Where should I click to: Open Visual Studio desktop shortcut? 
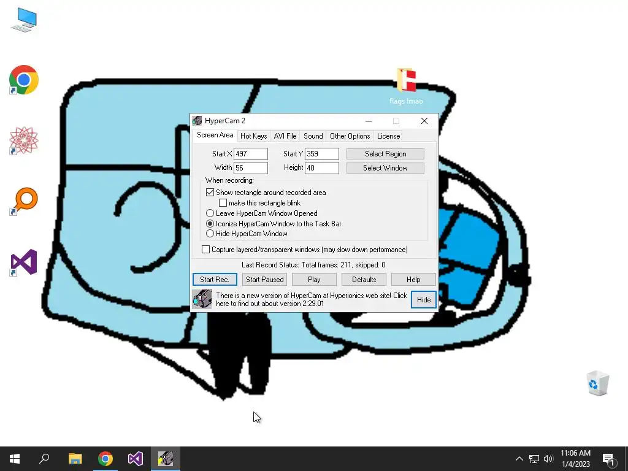pyautogui.click(x=24, y=262)
